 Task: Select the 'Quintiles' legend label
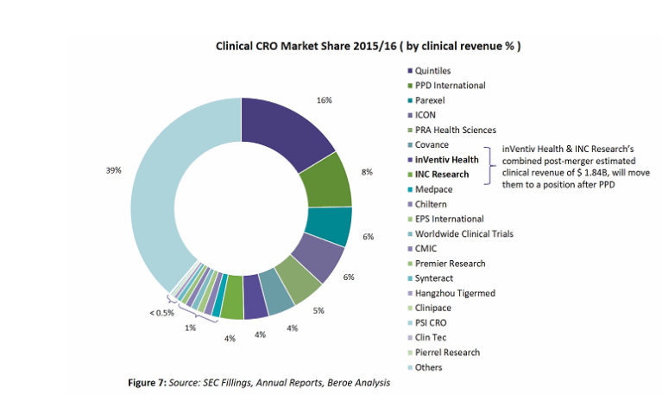(x=432, y=71)
